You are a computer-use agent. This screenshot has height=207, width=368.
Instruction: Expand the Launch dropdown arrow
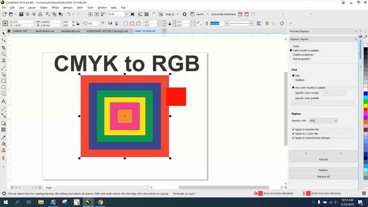point(208,14)
